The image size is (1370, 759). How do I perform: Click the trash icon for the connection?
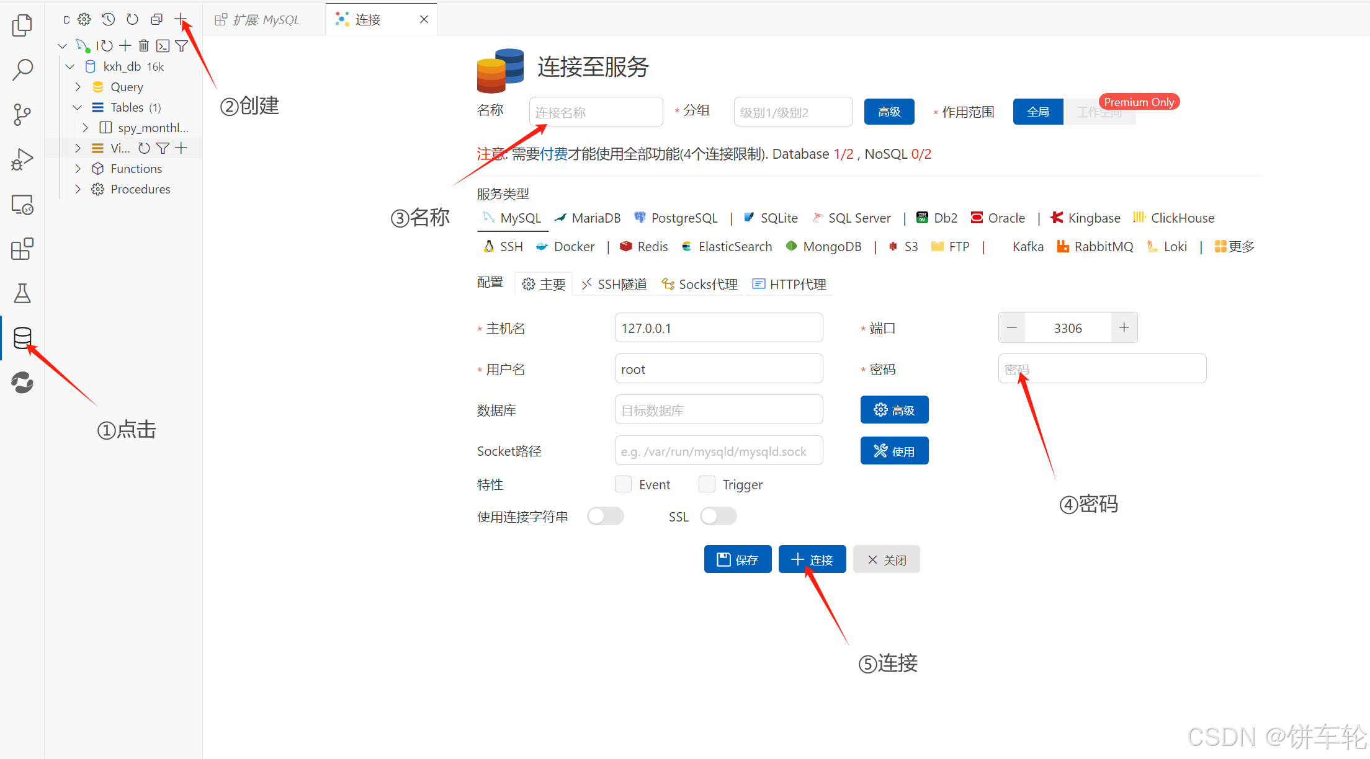point(144,45)
